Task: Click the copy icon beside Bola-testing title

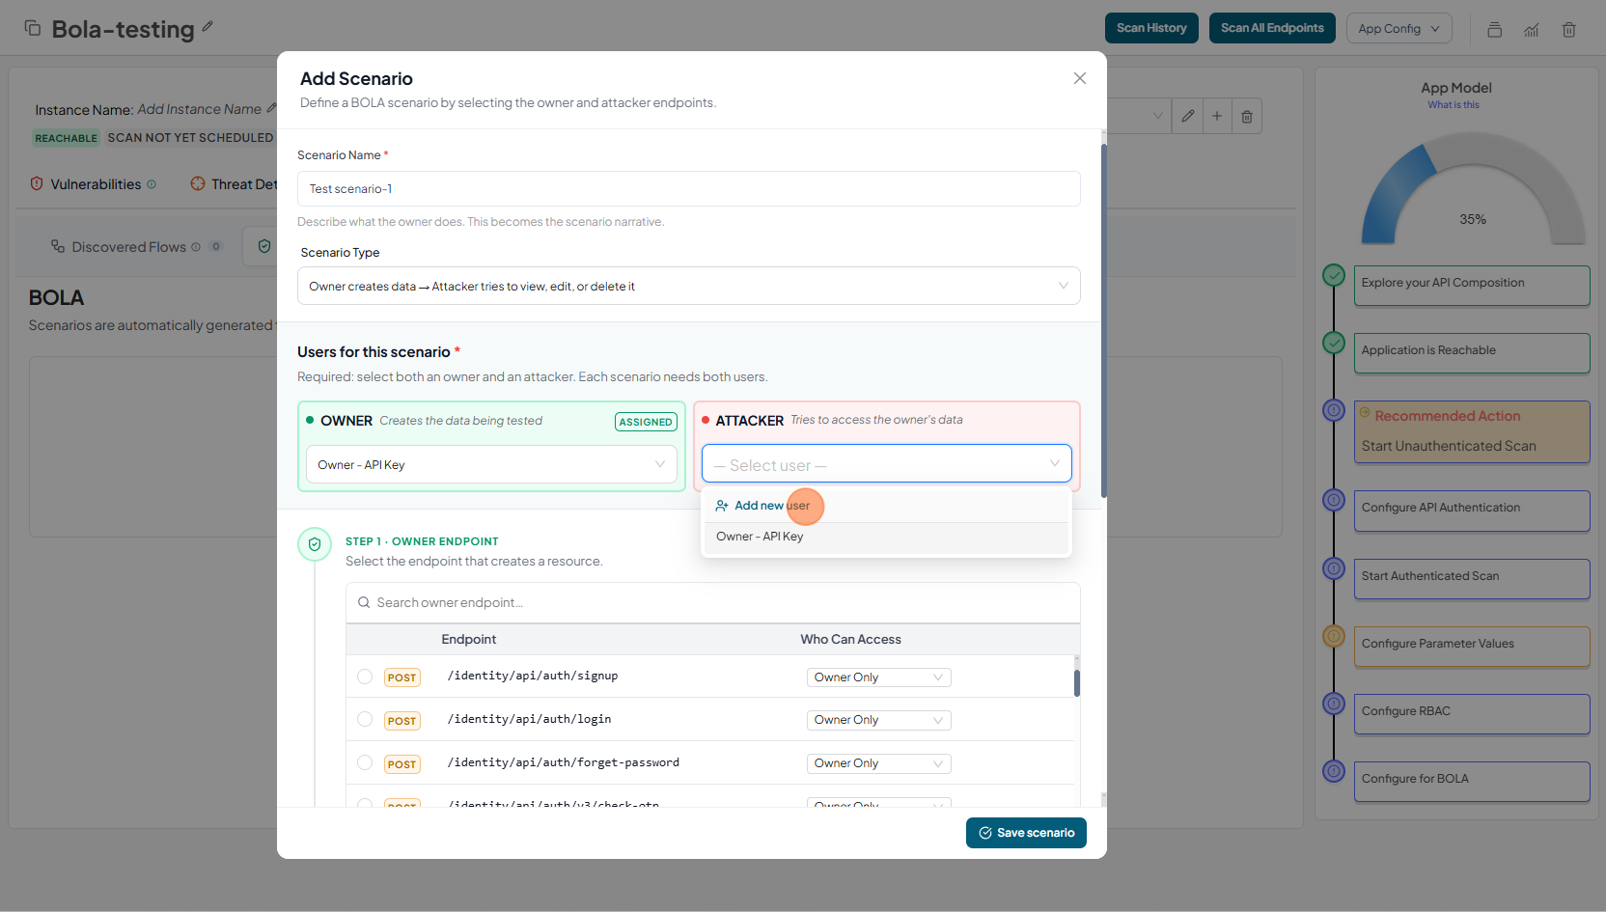Action: click(32, 28)
